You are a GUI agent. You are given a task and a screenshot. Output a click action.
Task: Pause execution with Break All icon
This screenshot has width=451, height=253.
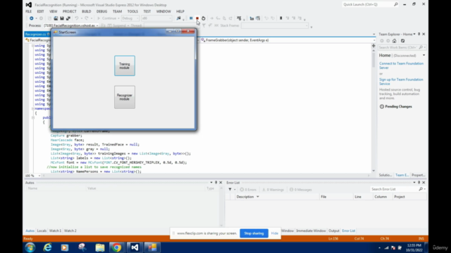point(191,18)
